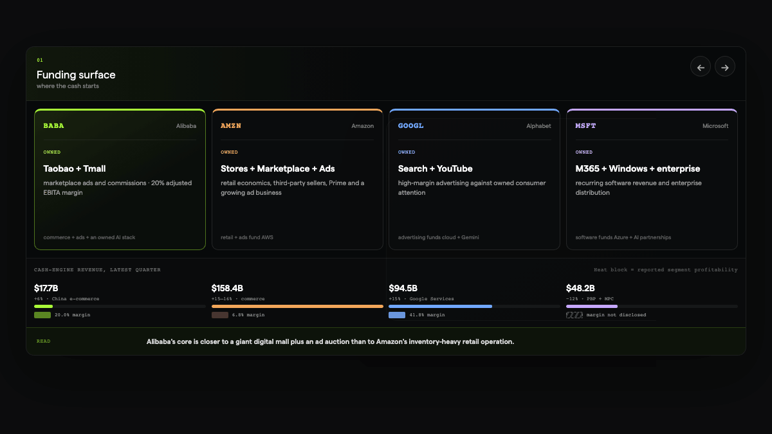Click the Stores + Marketplace + Ads title
Image resolution: width=772 pixels, height=434 pixels.
pyautogui.click(x=278, y=168)
